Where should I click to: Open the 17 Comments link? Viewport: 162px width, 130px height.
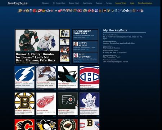34,63
